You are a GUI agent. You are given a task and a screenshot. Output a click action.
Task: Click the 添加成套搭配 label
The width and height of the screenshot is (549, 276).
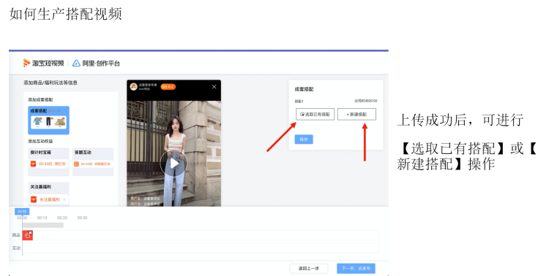[x=40, y=99]
